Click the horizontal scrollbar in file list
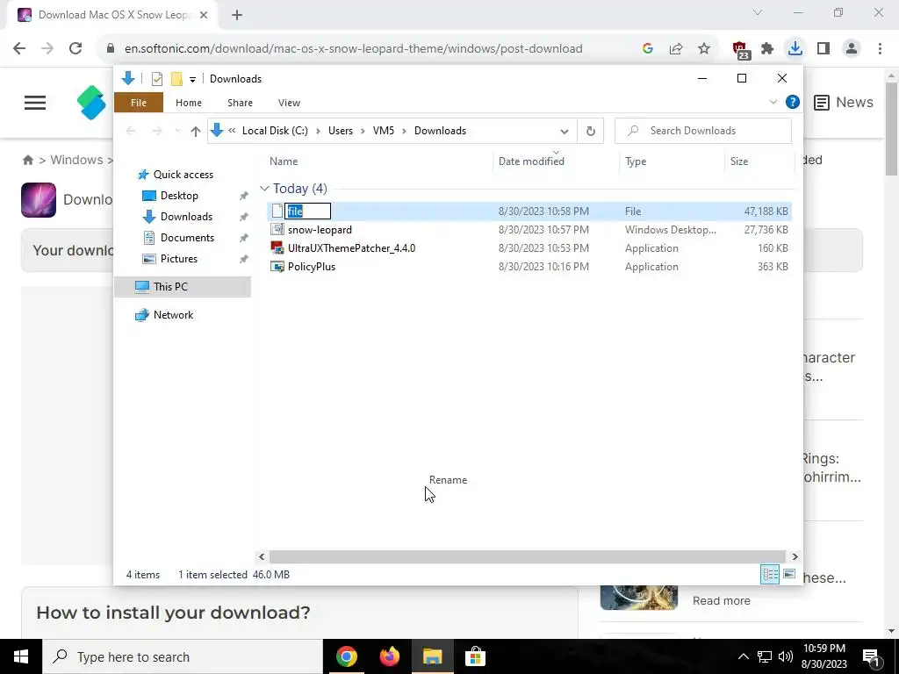 click(527, 556)
